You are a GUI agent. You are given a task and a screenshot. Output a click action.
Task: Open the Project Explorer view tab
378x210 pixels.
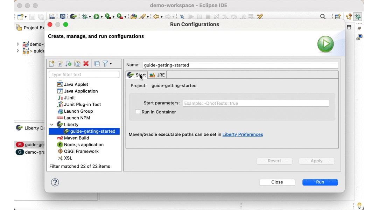click(x=30, y=28)
